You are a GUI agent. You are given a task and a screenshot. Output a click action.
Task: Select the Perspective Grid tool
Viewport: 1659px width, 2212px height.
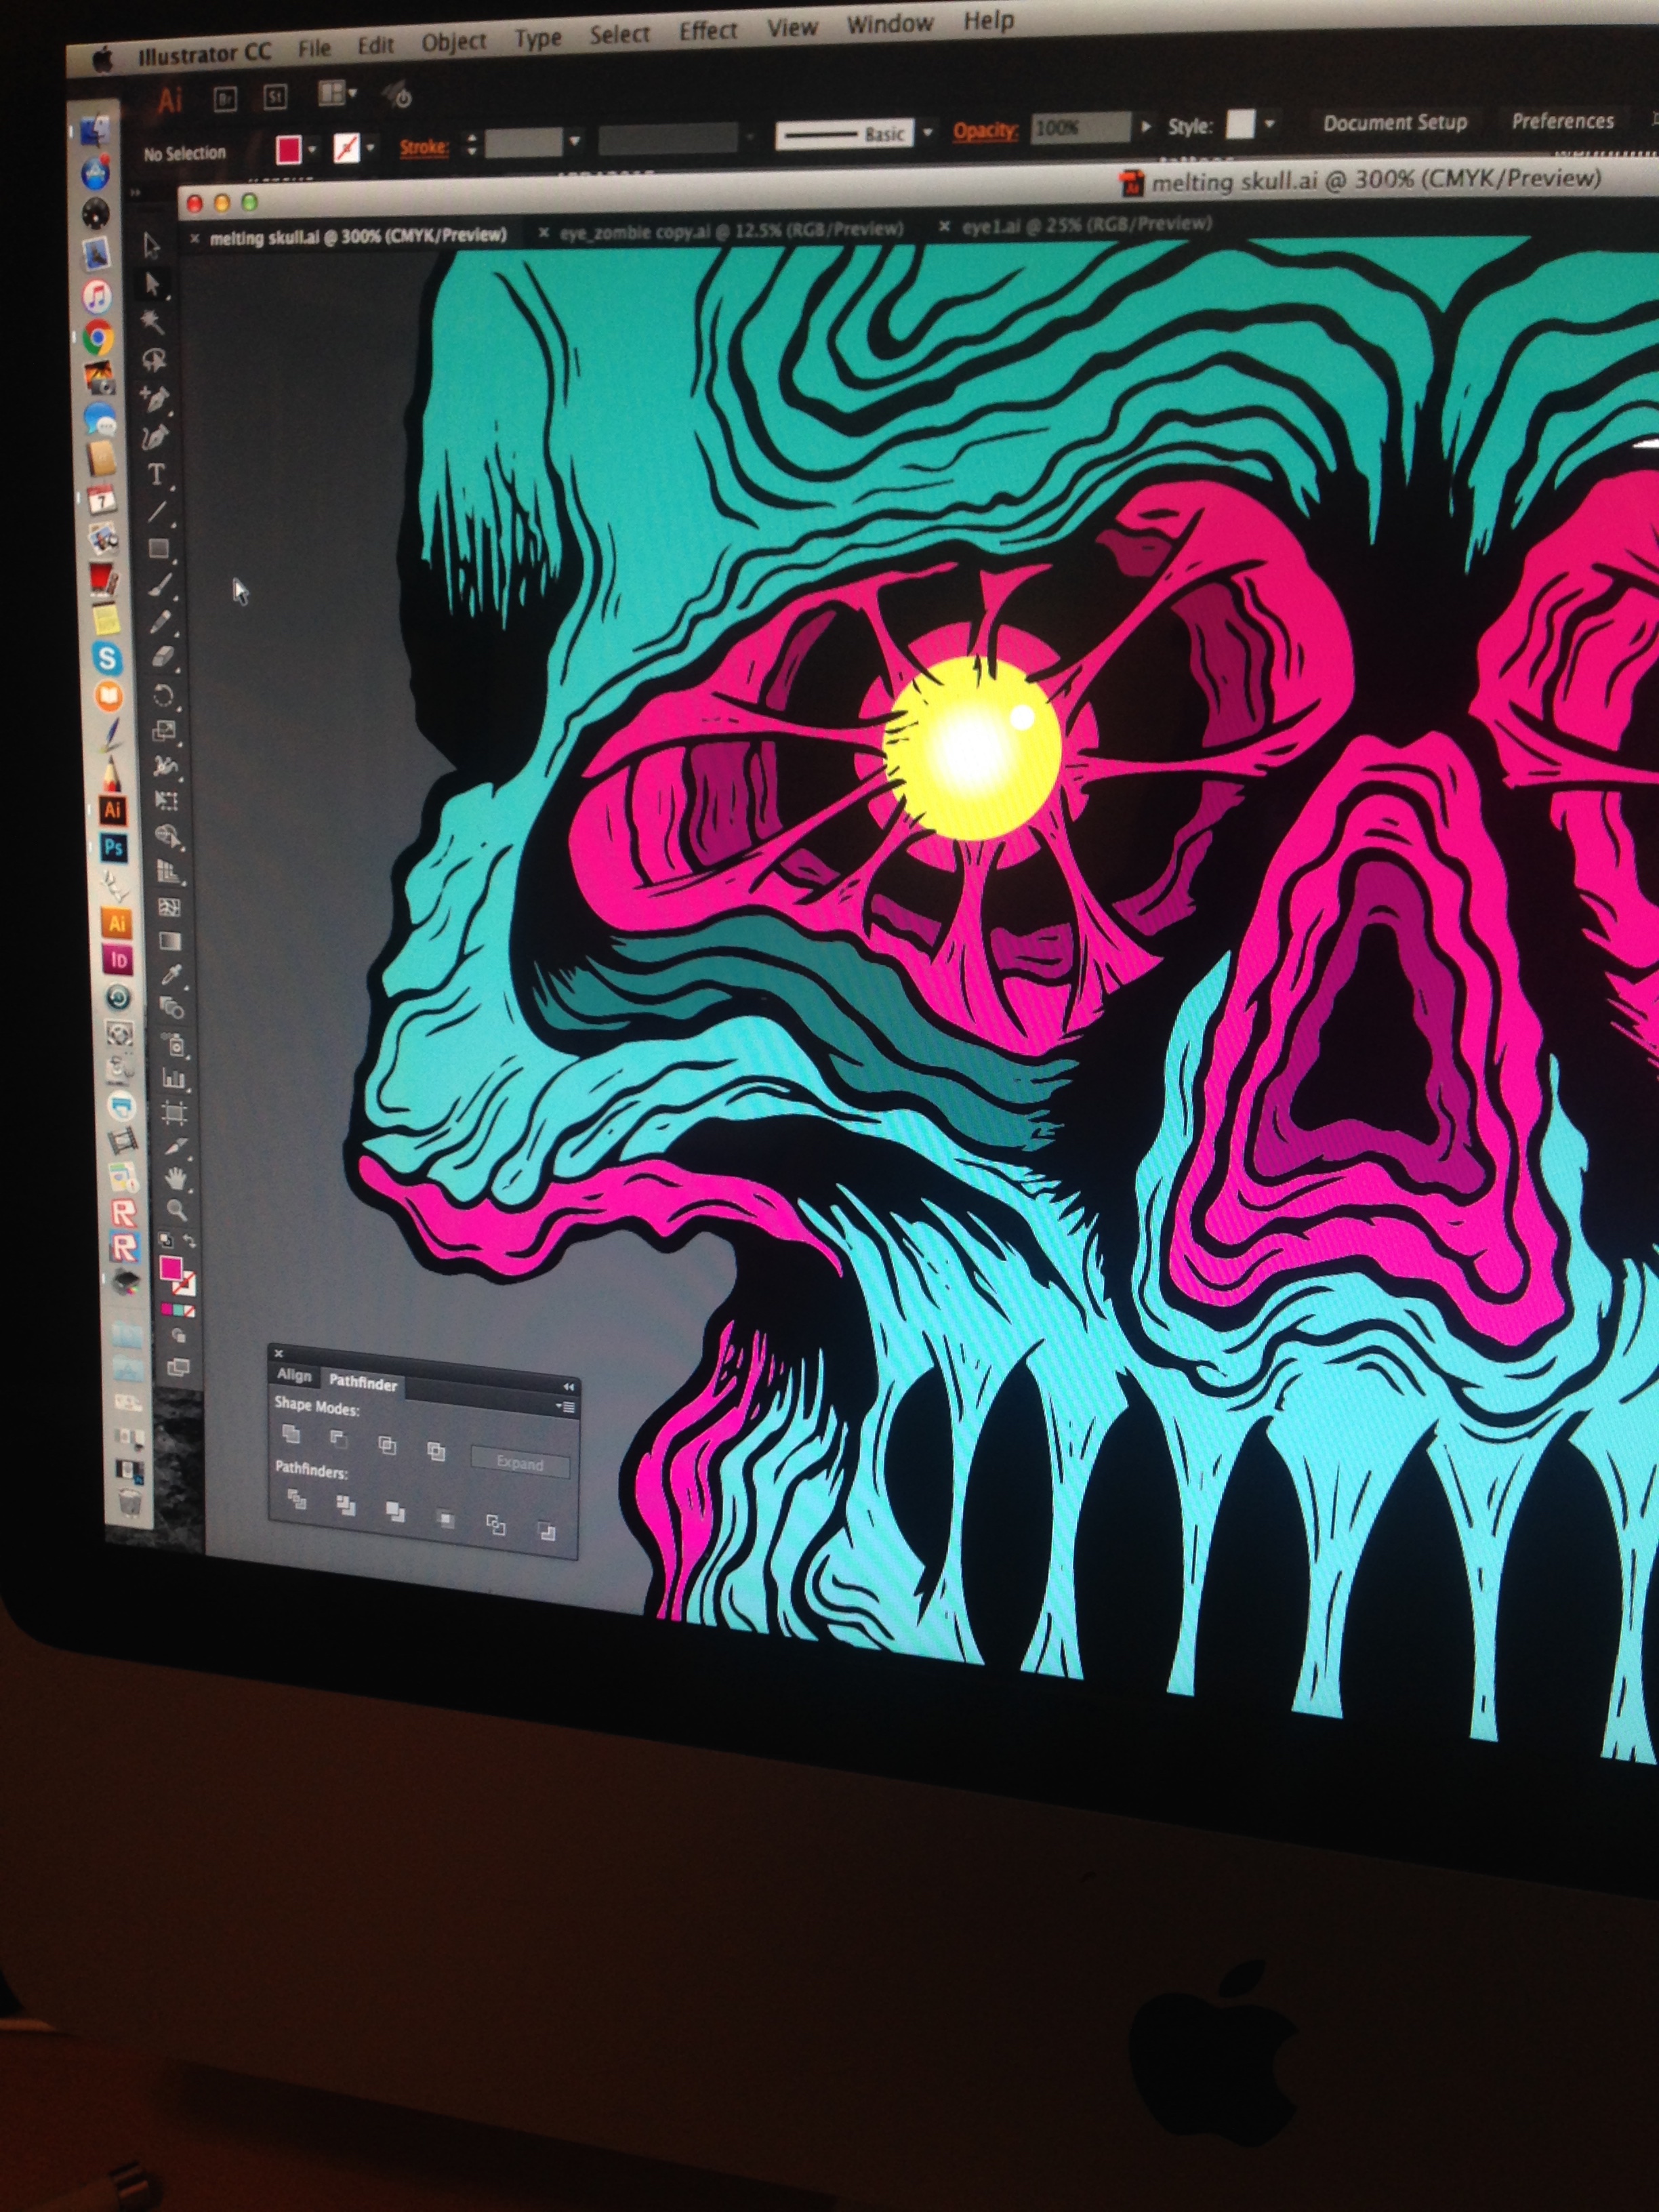[168, 872]
